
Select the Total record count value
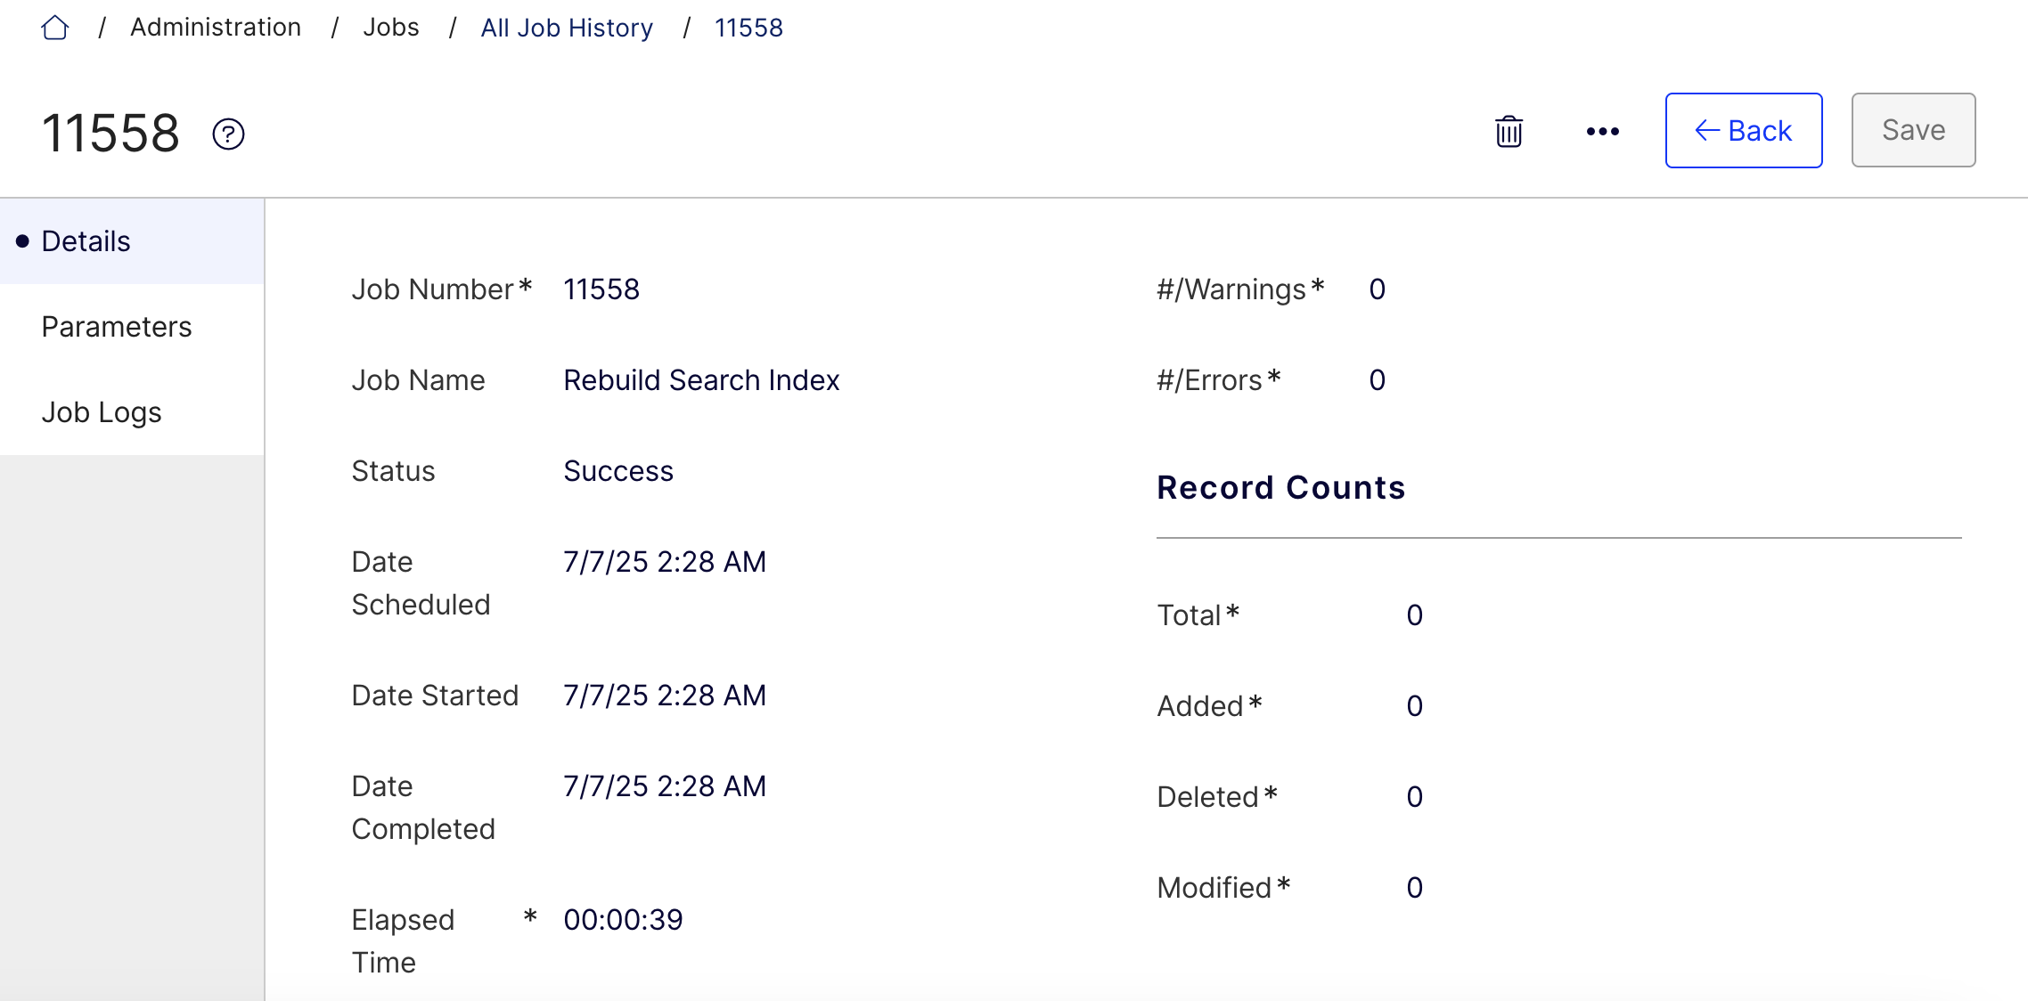1414,614
